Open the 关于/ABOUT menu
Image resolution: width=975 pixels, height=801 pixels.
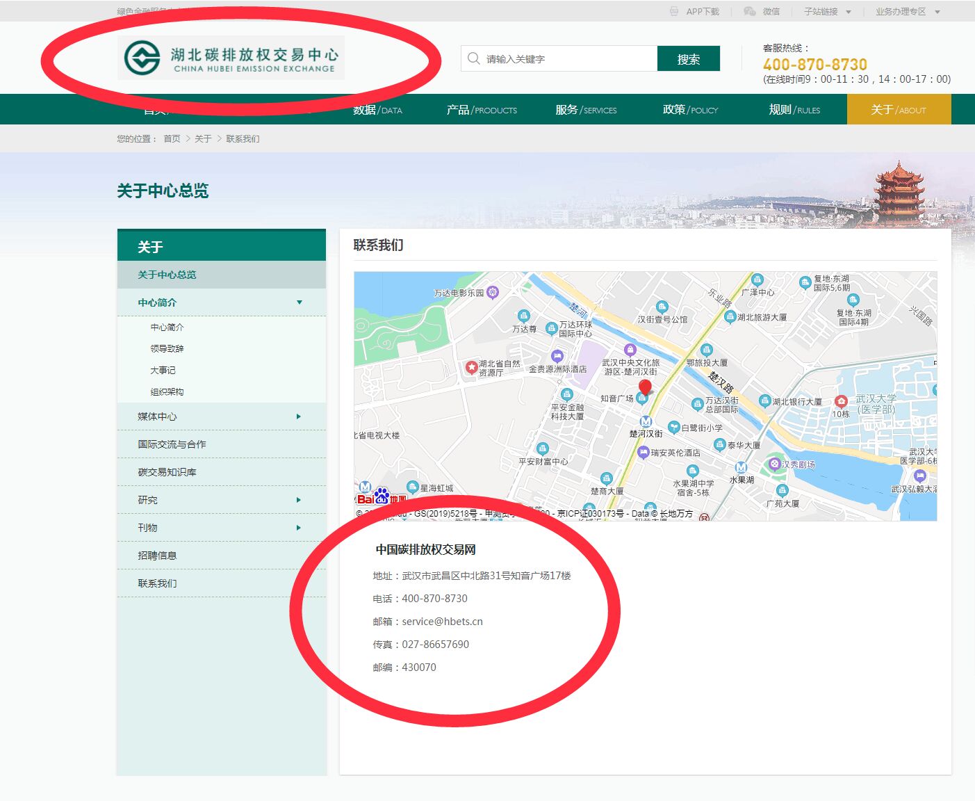tap(899, 109)
